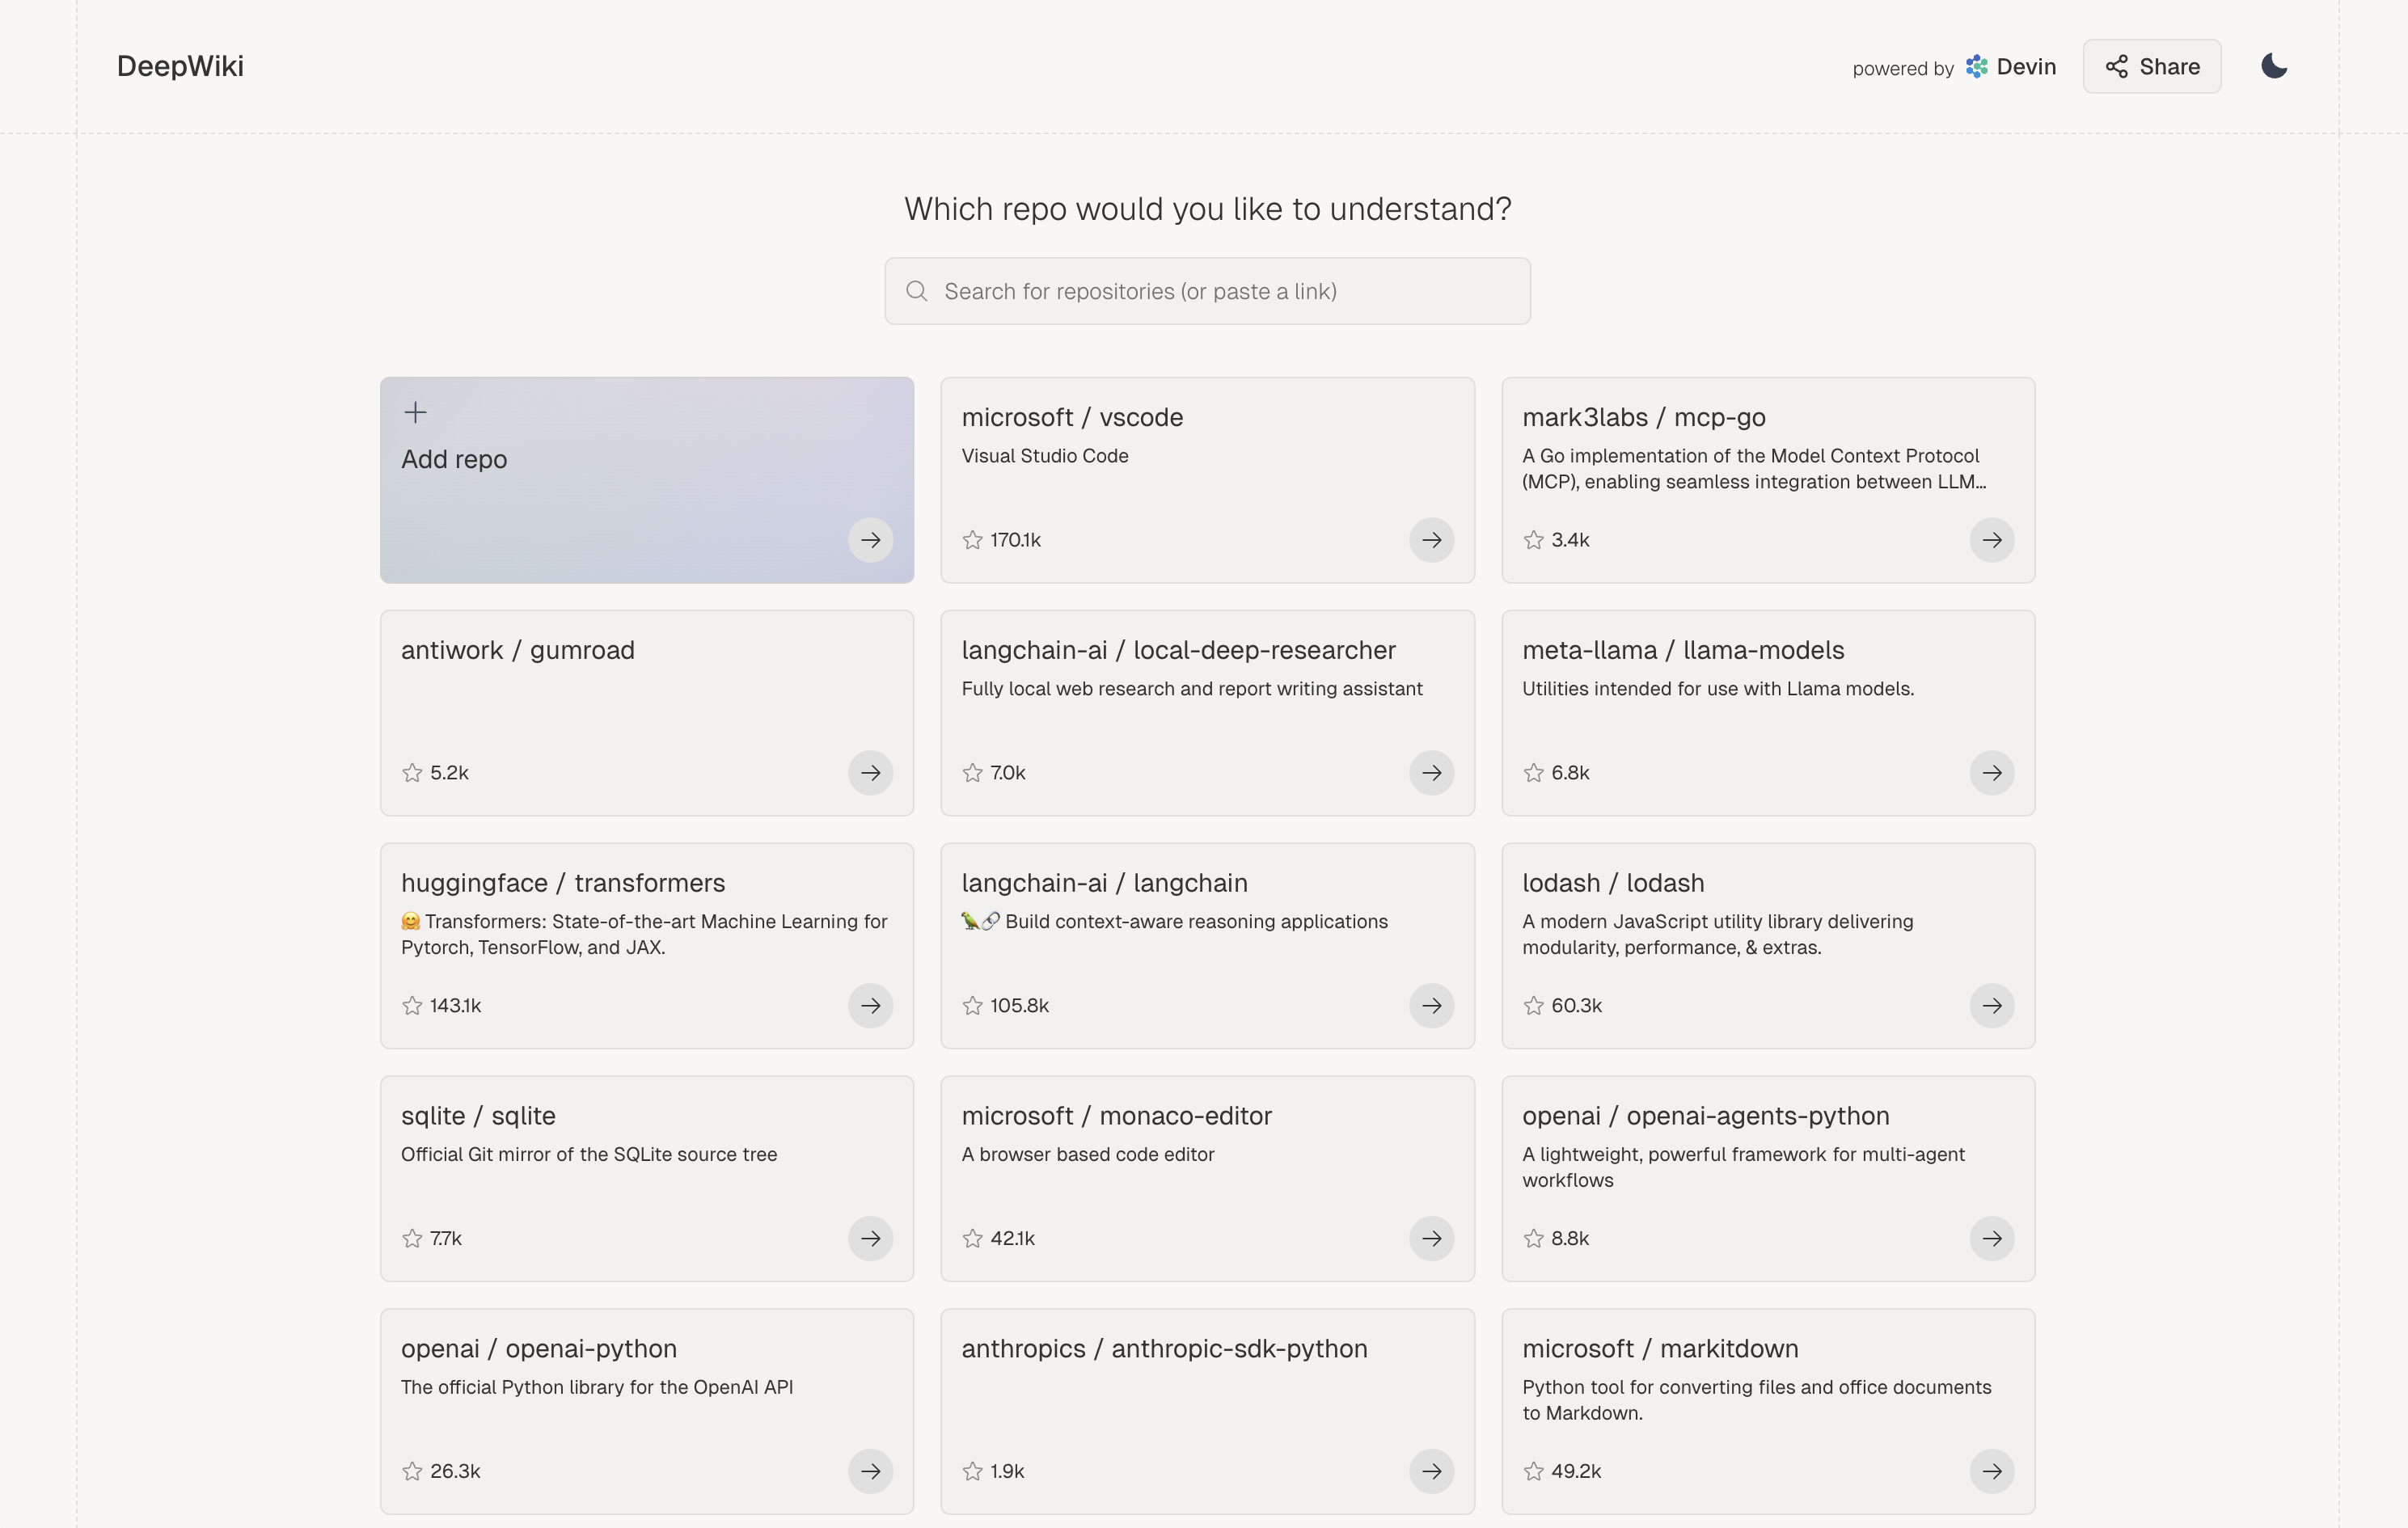
Task: Click star icon on lodash / lodash card
Action: click(x=1533, y=1006)
